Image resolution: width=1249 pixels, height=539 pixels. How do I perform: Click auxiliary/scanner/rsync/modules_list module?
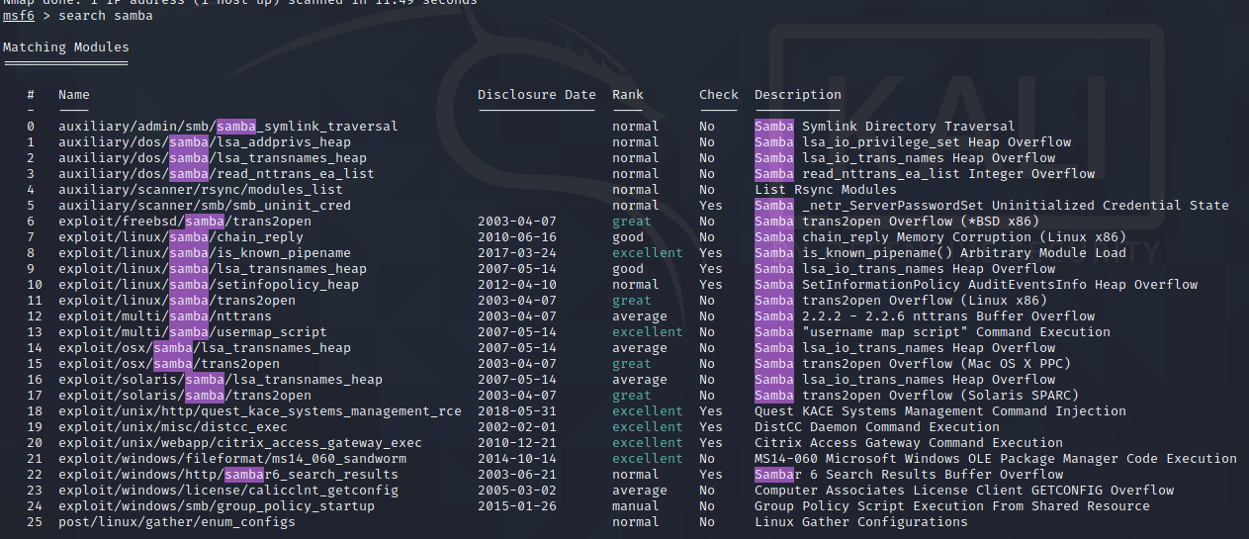201,190
